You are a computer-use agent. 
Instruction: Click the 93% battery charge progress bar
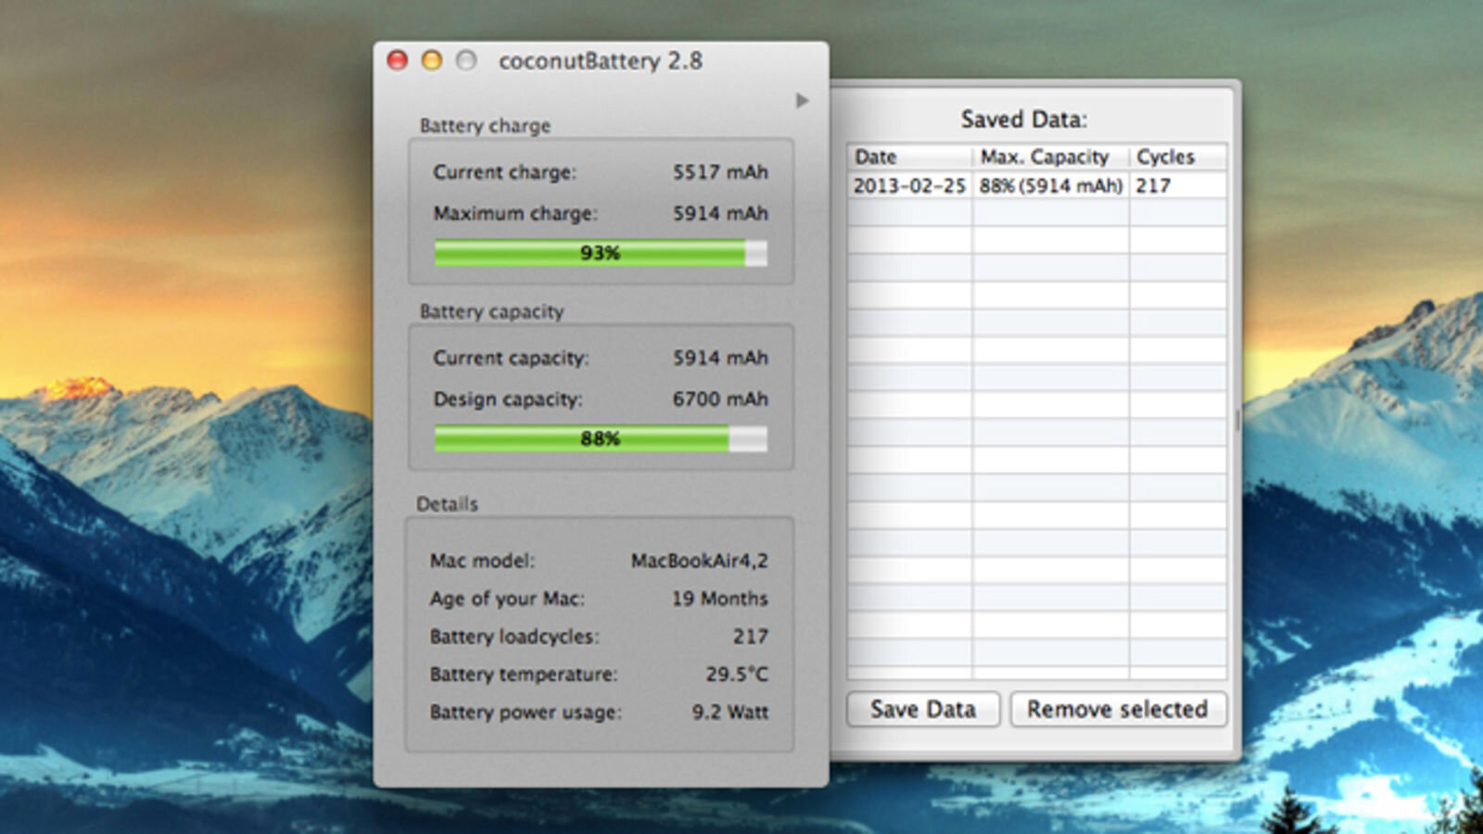[601, 253]
